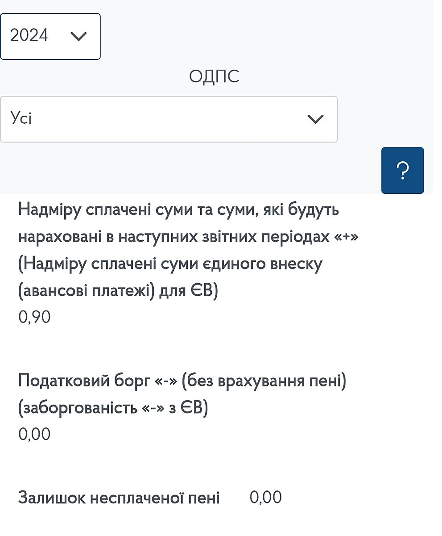Click the line (Надміру сплачені суми єдиного внеску
Screen dimensions: 442x536
click(x=170, y=264)
